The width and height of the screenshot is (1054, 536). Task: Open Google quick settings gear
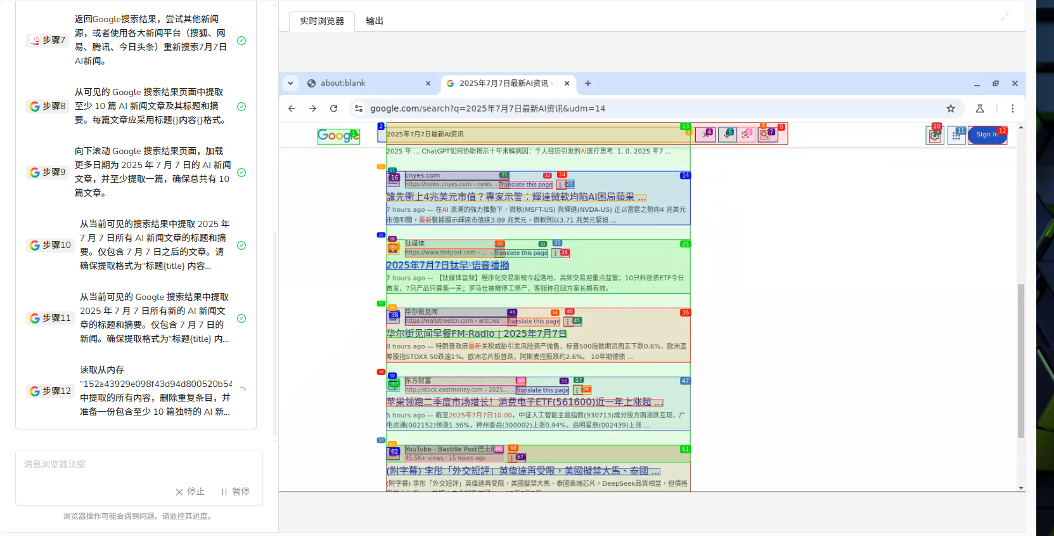point(935,135)
